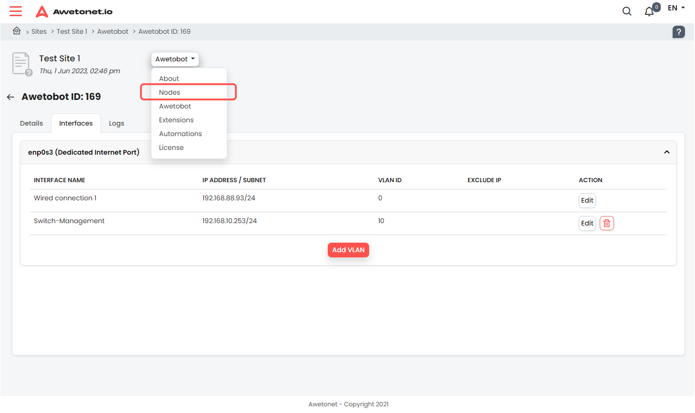Click the Switch-Management cell
This screenshot has width=695, height=413.
click(69, 221)
